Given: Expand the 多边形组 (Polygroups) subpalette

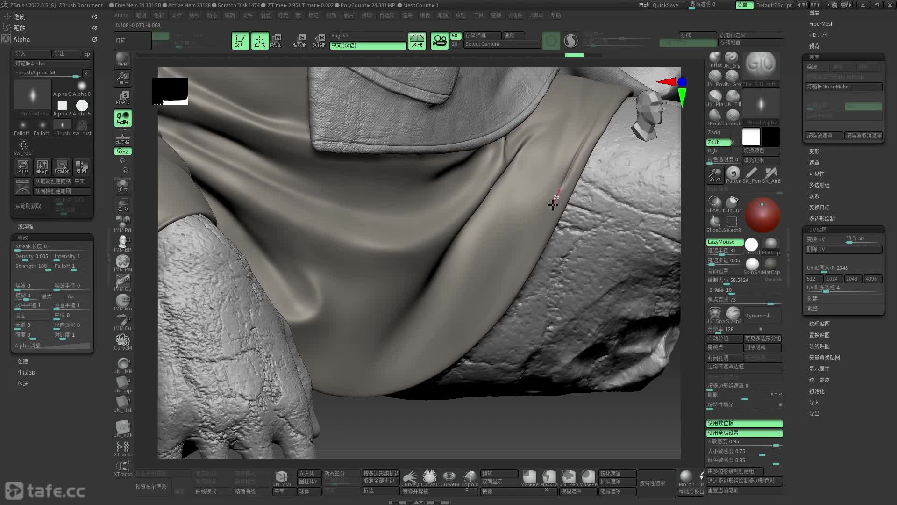Looking at the screenshot, I should pyautogui.click(x=819, y=185).
